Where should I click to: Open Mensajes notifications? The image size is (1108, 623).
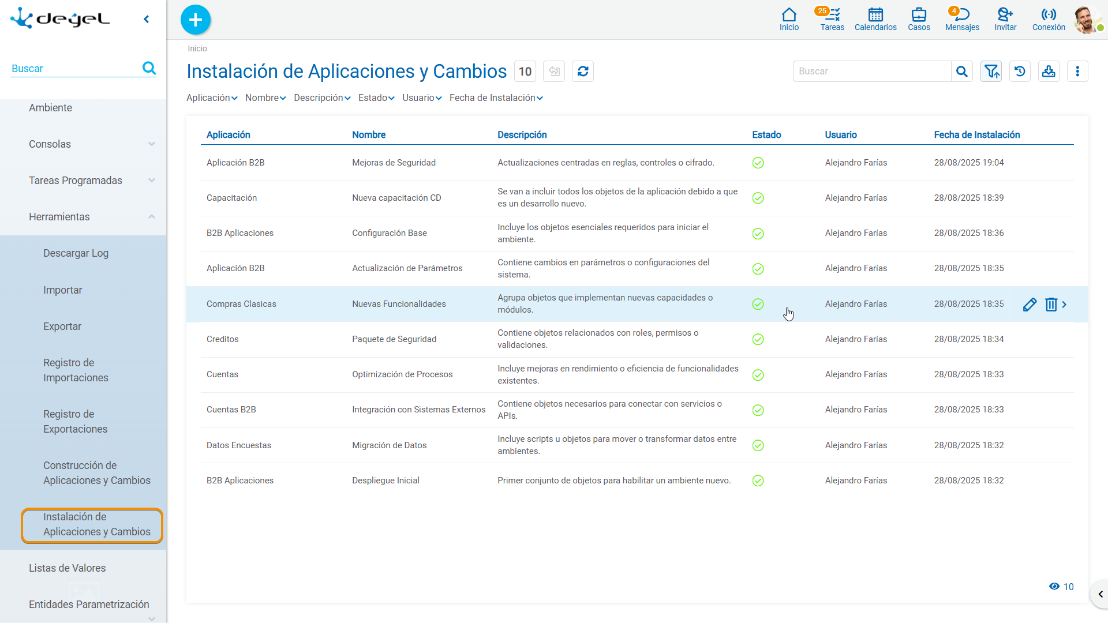[x=962, y=19]
